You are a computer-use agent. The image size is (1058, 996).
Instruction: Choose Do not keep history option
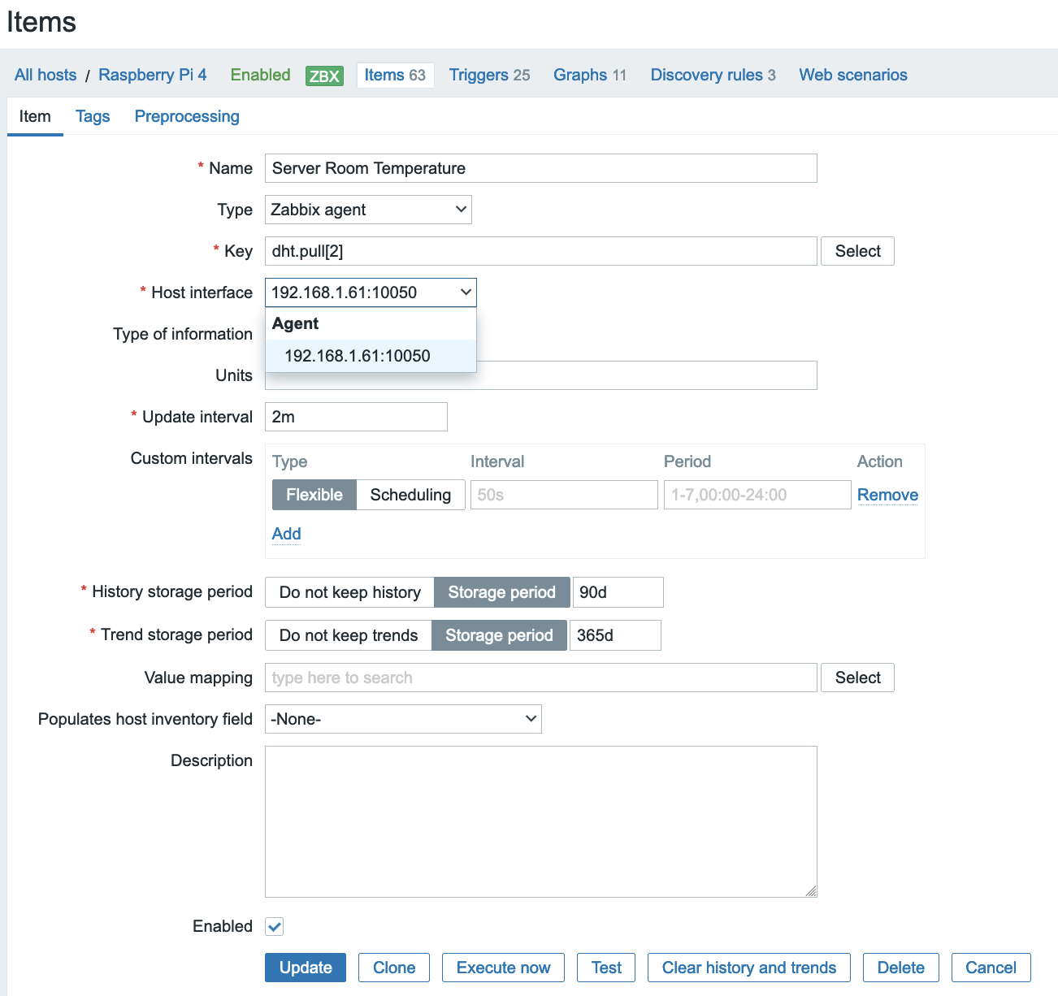point(349,592)
